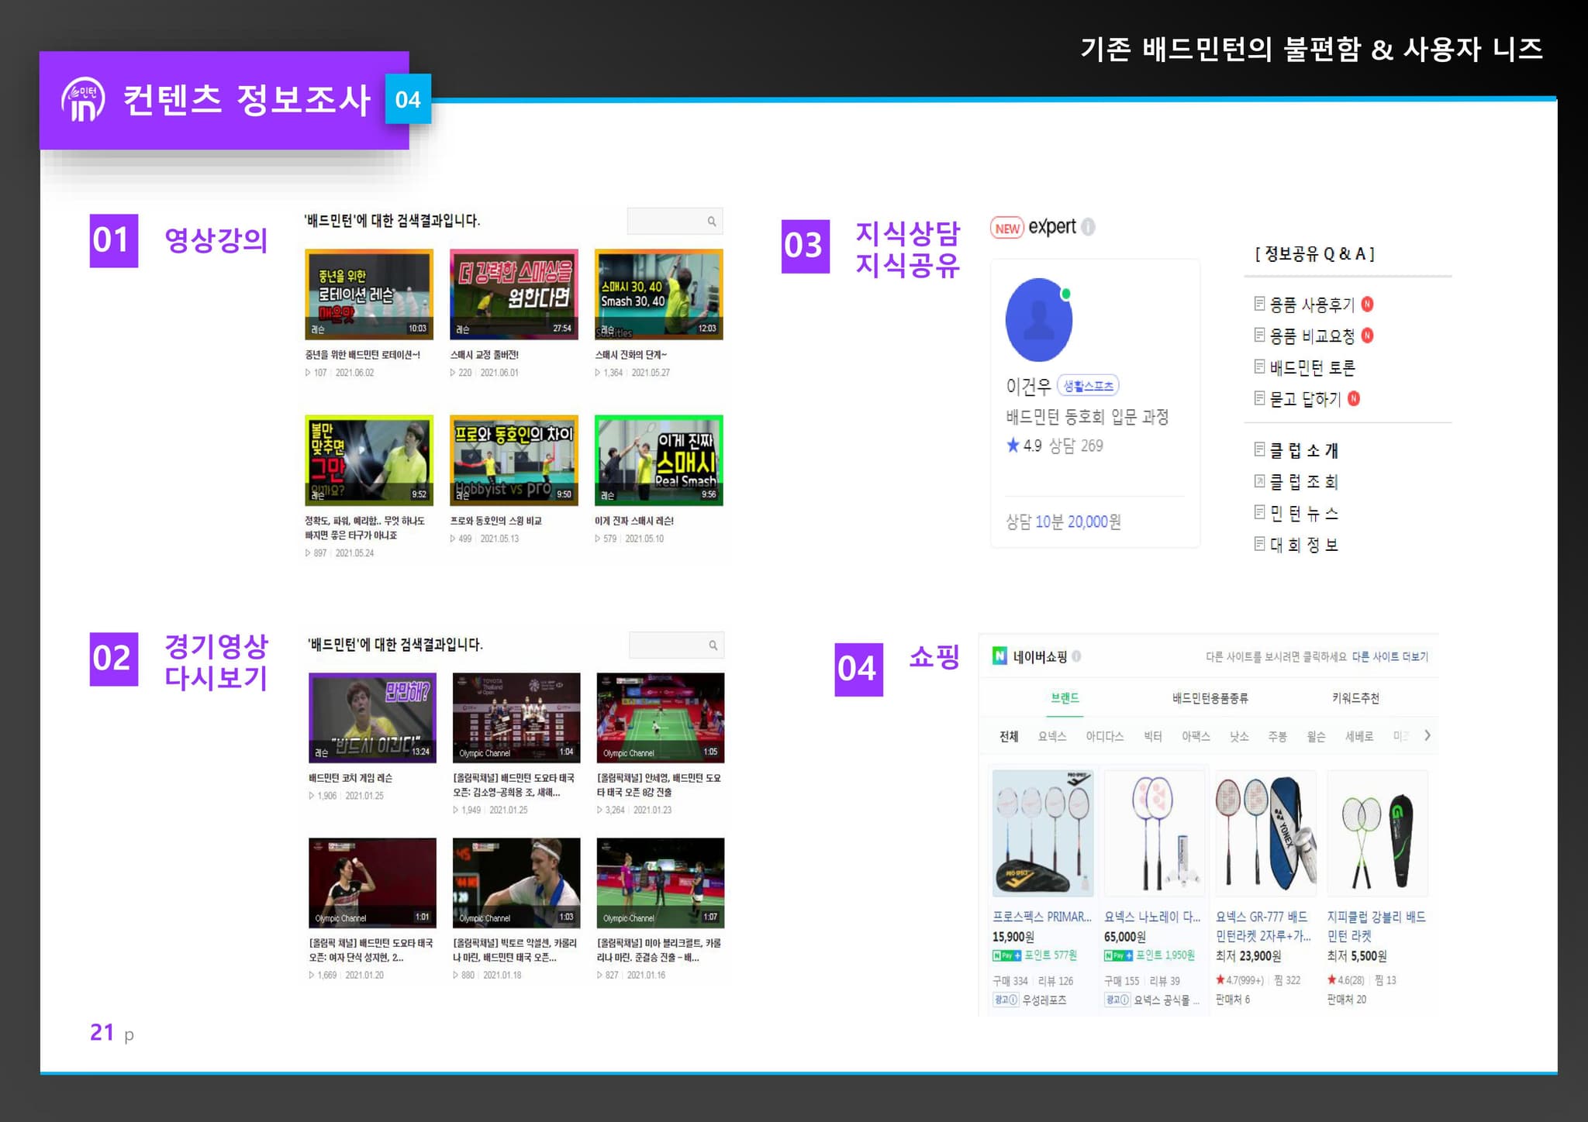The width and height of the screenshot is (1588, 1122).
Task: Click the document icon beside 용품 사용후기
Action: pyautogui.click(x=1259, y=304)
